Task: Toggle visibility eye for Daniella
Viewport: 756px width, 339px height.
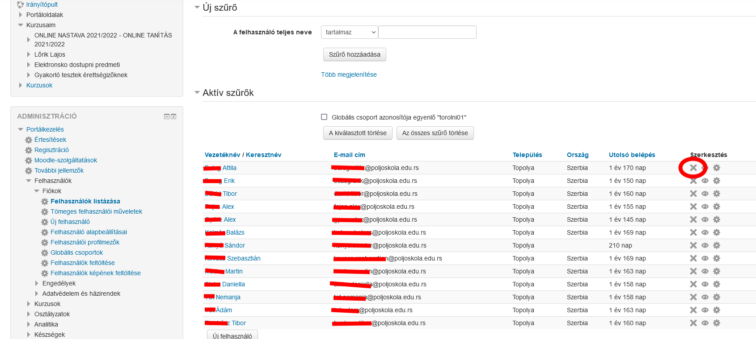Action: tap(705, 284)
